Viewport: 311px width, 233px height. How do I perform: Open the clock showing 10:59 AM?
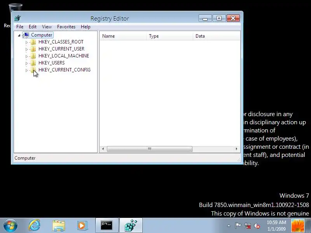tap(276, 226)
